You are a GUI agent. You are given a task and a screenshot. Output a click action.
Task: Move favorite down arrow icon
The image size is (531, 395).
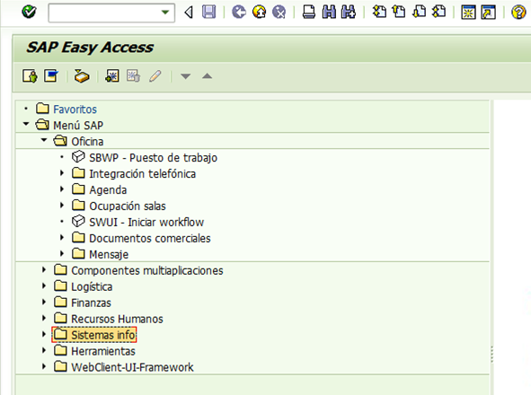click(186, 76)
